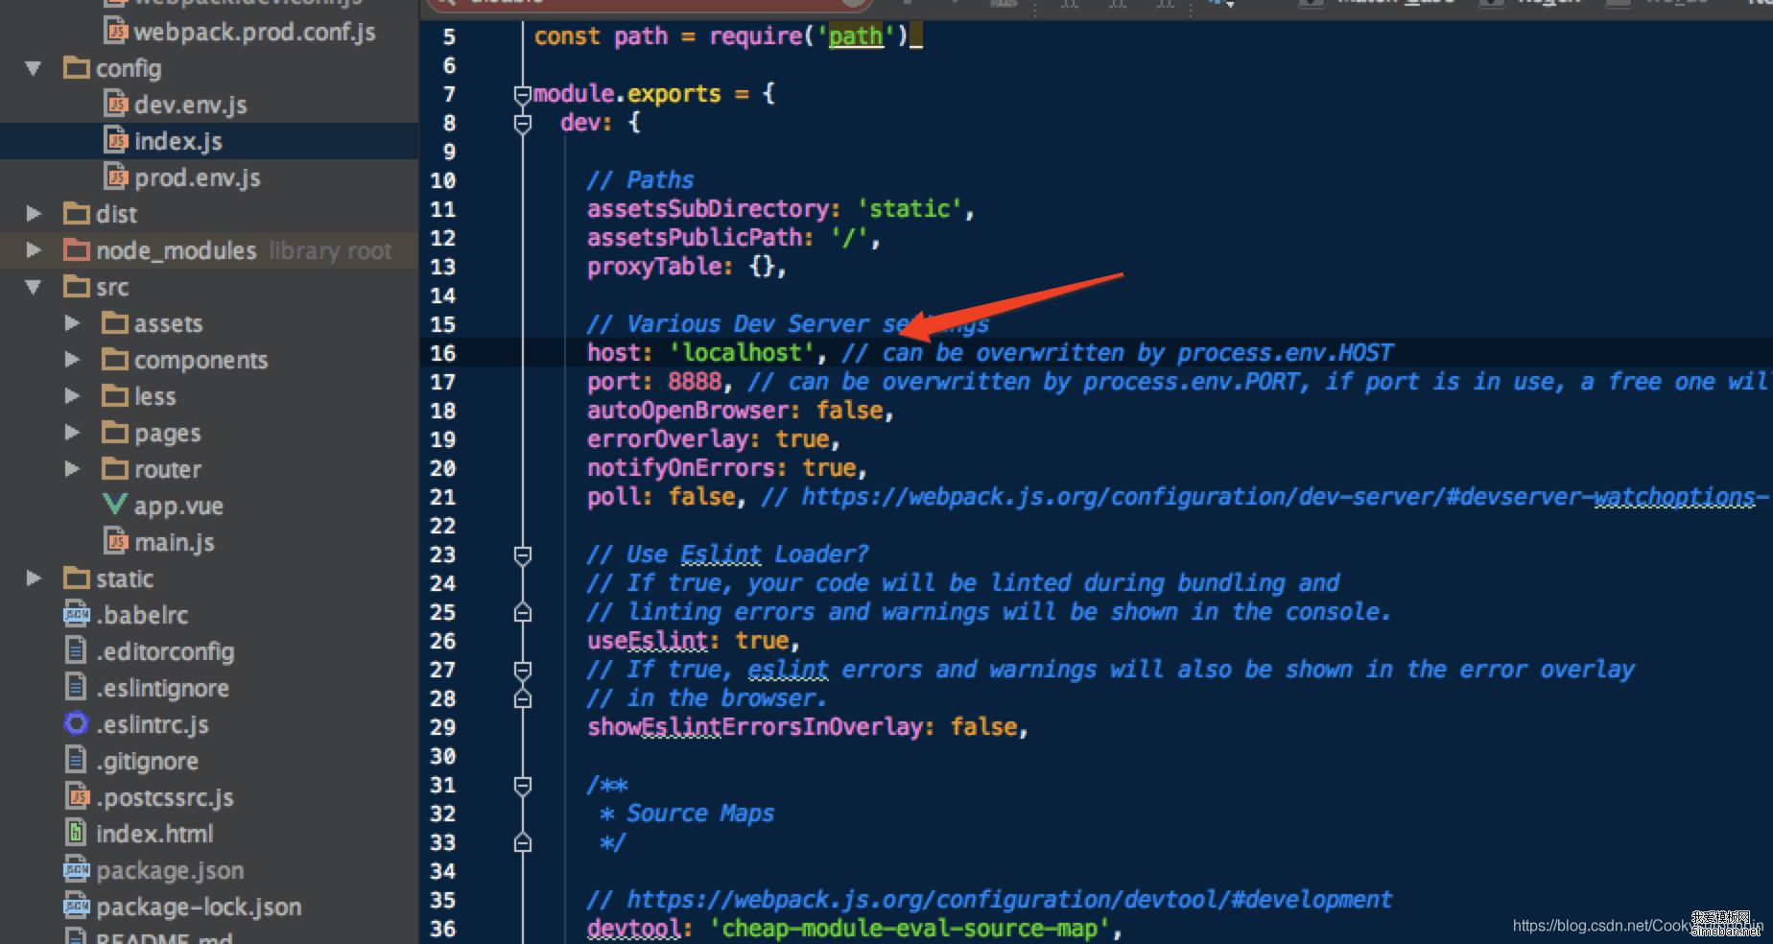1773x944 pixels.
Task: Click the node_modules library folder icon
Action: tap(76, 250)
